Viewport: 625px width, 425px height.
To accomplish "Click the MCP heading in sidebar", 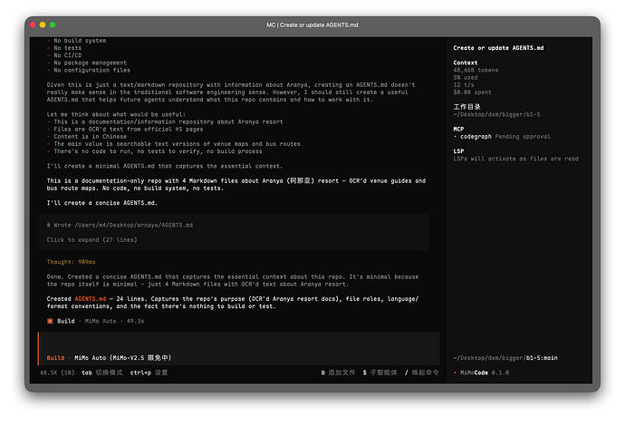I will pos(458,129).
